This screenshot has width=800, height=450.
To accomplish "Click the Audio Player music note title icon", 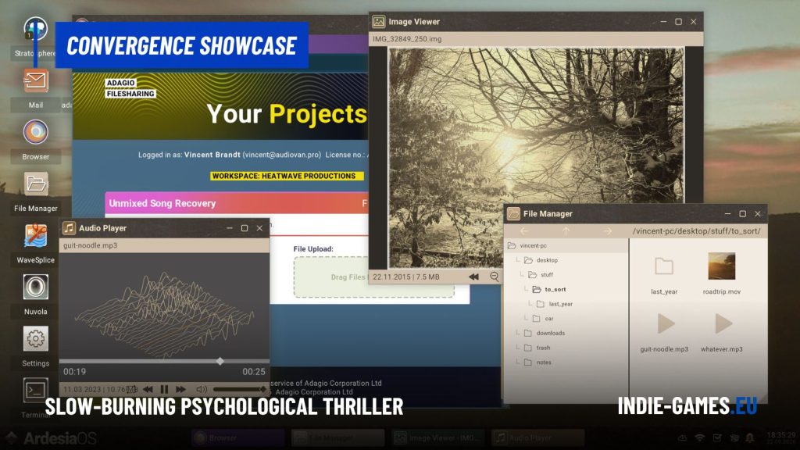I will tap(69, 227).
